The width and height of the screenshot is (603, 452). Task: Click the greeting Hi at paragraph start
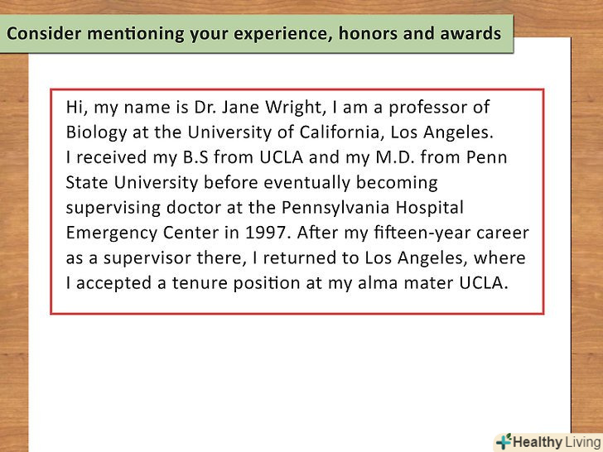74,108
